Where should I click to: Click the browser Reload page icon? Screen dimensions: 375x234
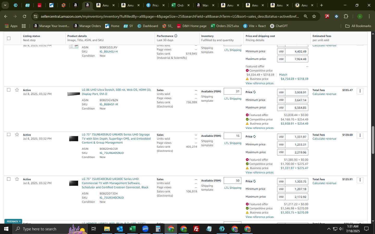pos(24,16)
